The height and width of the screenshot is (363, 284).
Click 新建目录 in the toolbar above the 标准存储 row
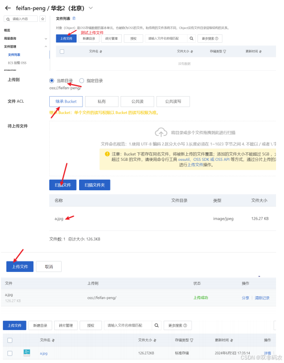(40, 325)
